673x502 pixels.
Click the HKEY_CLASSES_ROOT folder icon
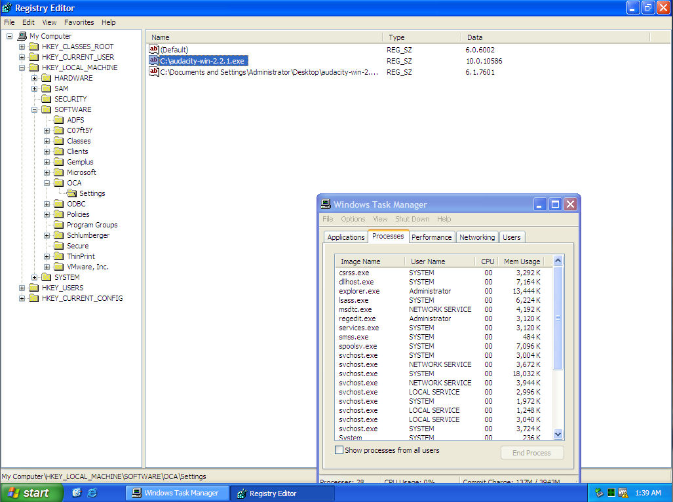tap(34, 47)
